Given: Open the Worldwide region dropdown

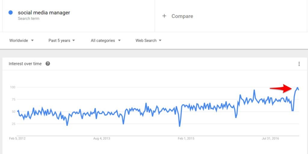Looking at the screenshot, I should pos(22,40).
